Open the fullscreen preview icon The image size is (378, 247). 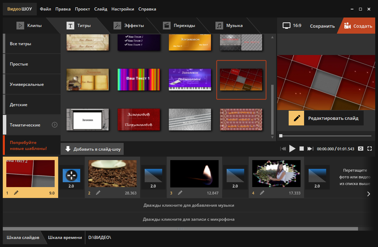point(370,149)
